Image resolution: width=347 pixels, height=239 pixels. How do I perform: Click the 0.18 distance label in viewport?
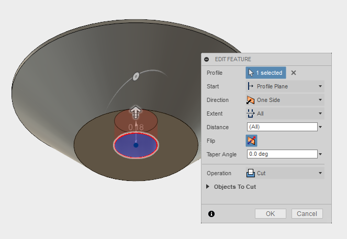pyautogui.click(x=136, y=128)
